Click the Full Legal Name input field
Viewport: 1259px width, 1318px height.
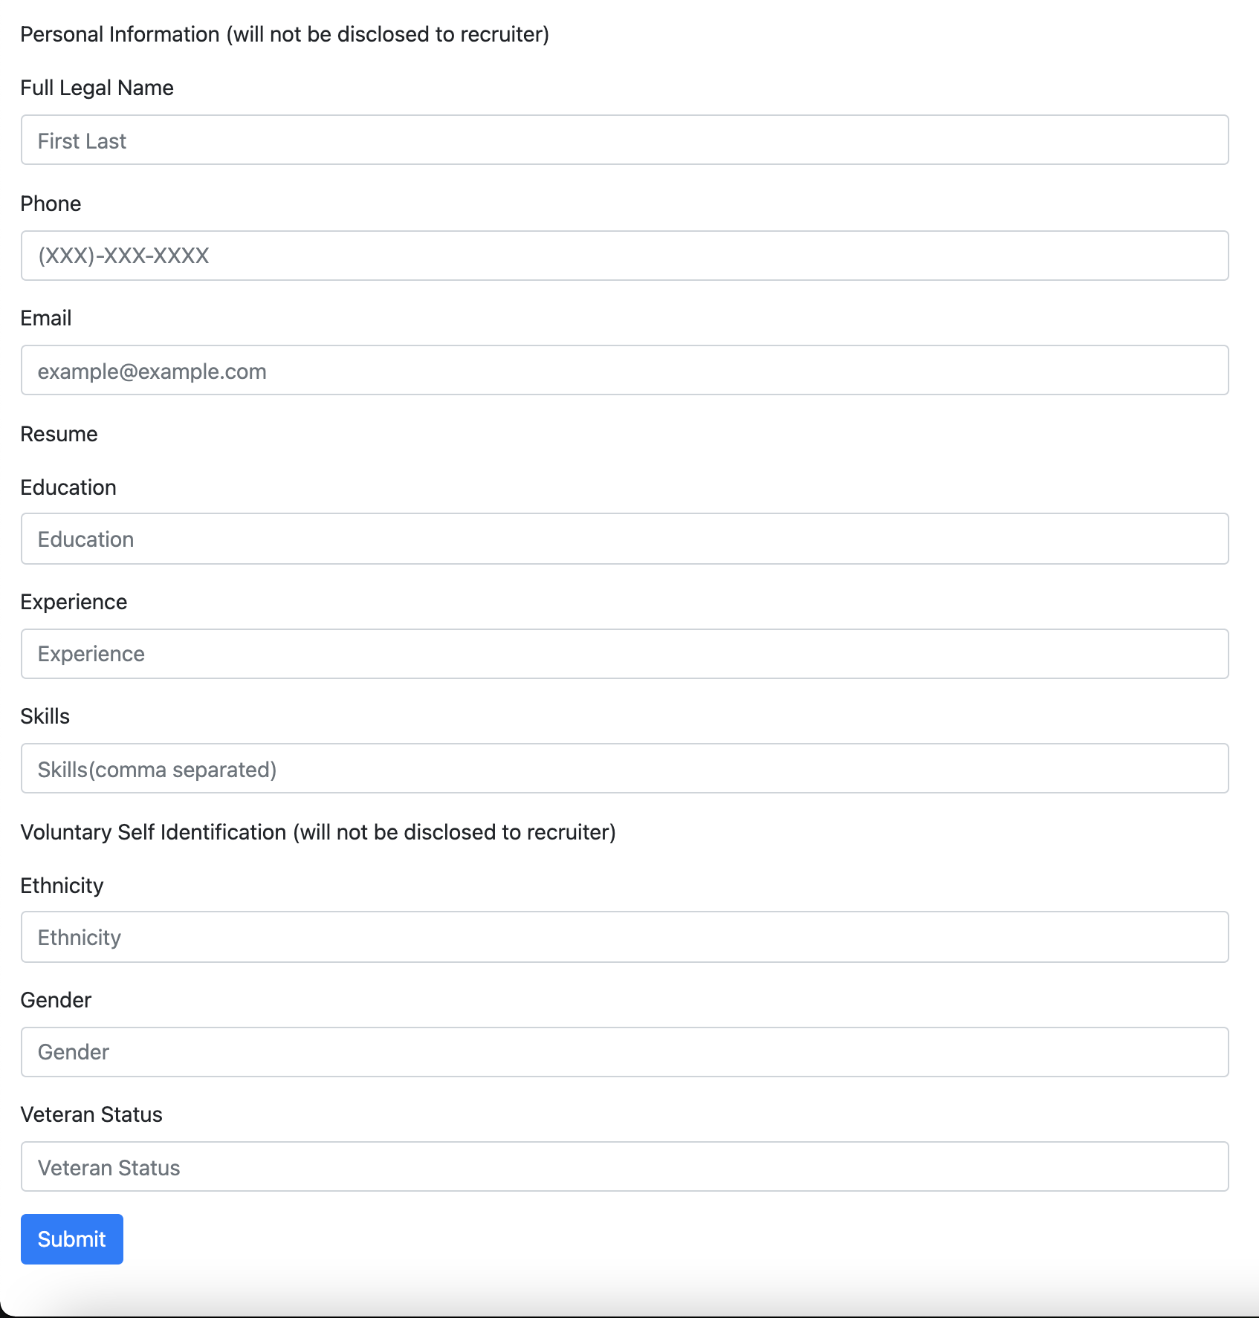(x=624, y=140)
